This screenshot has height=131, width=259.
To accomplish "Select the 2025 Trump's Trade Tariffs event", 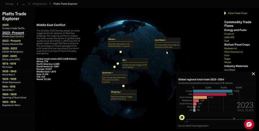I will tap(13, 27).
